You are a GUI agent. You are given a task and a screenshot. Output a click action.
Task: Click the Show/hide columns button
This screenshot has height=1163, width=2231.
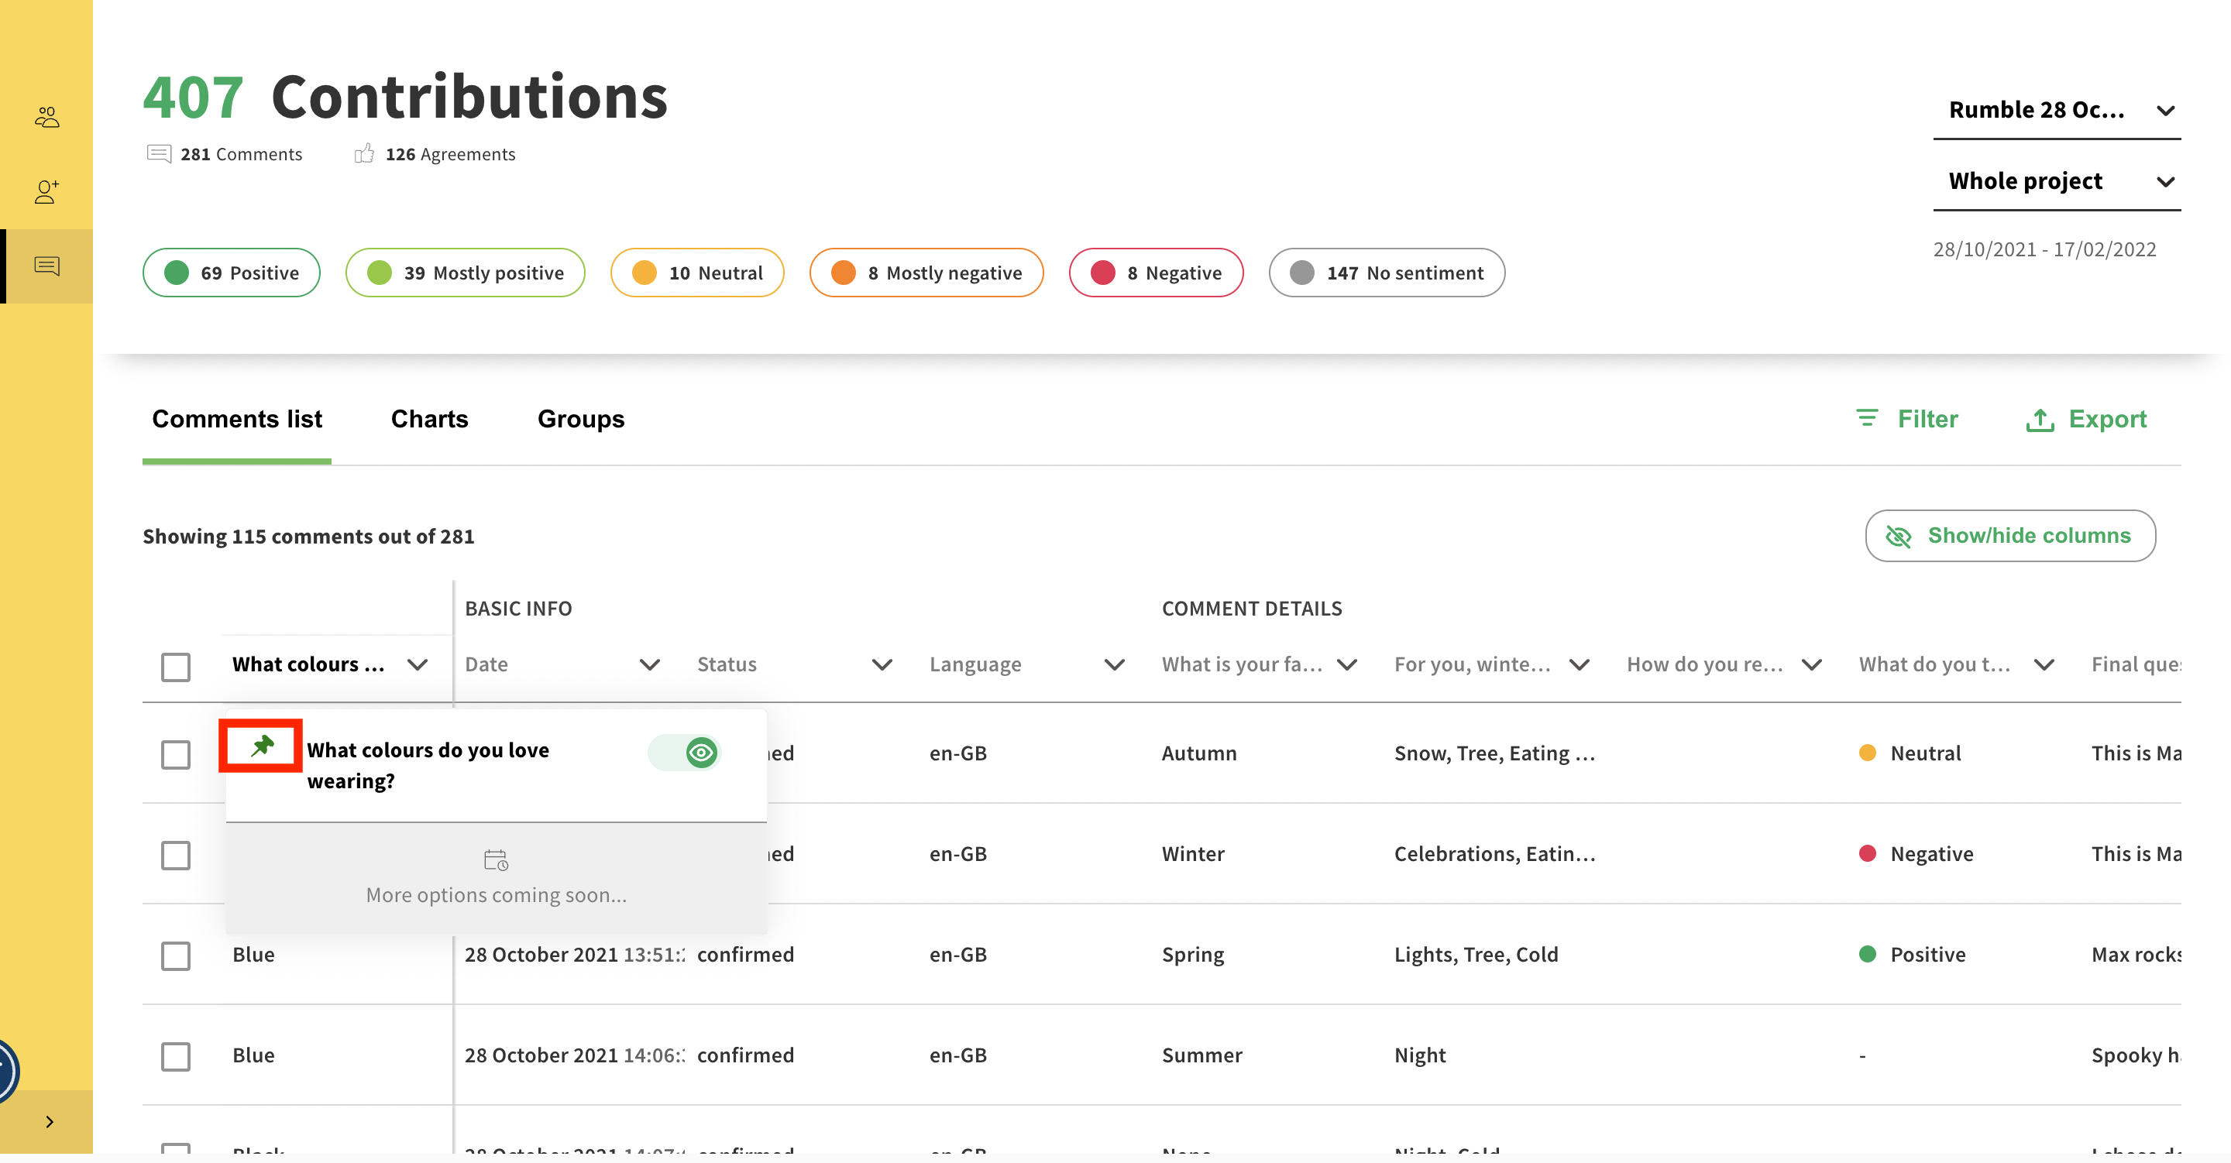pyautogui.click(x=2009, y=536)
